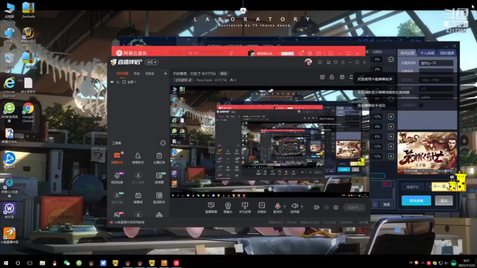Screen dimensions: 477x268
Task: Click user avatar in 直播伴侣 title bar
Action: (308, 63)
